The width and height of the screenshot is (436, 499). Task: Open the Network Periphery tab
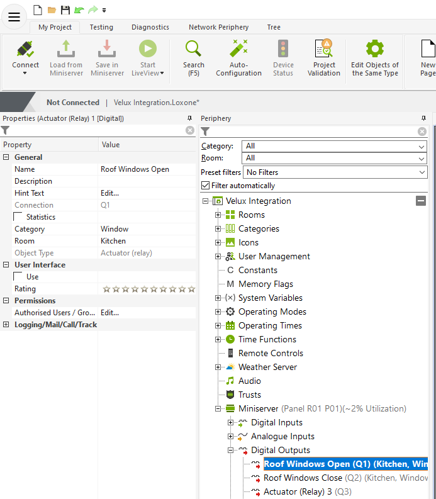pos(218,27)
